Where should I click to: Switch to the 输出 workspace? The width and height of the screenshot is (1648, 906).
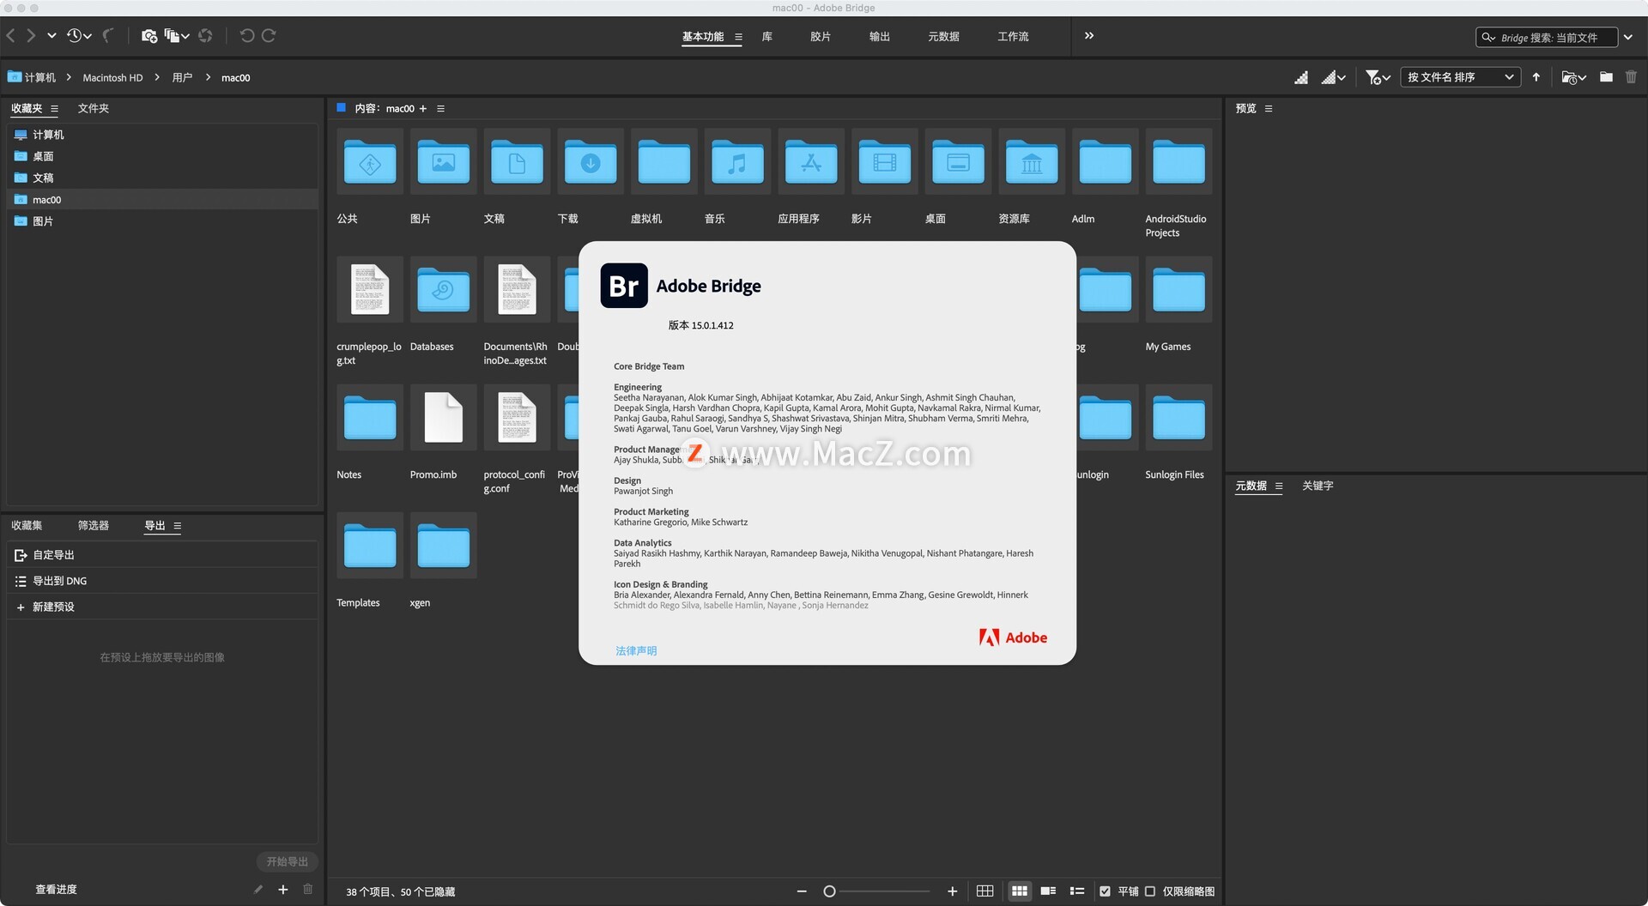[879, 37]
